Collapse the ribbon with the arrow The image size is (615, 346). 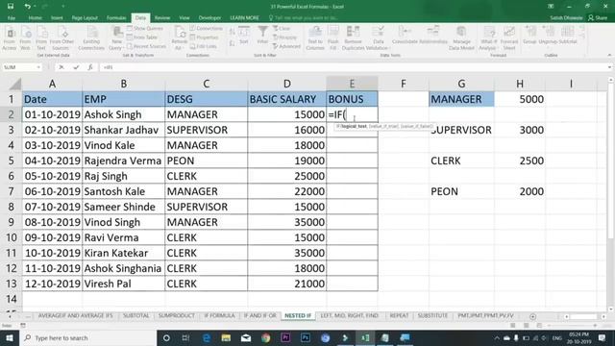click(609, 56)
